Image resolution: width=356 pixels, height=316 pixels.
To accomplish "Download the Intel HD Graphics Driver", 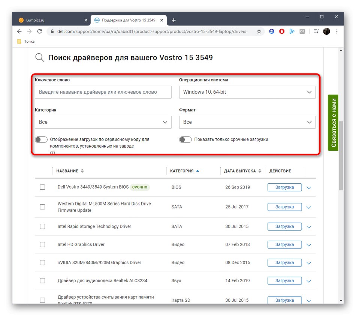I will [x=284, y=244].
